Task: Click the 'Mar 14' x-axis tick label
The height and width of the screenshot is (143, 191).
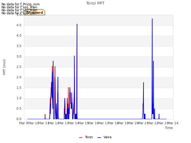Action: (x=73, y=123)
